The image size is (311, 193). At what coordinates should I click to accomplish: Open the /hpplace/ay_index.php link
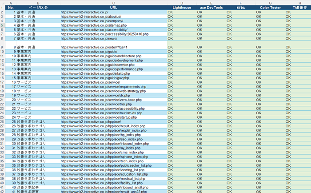pos(100,148)
